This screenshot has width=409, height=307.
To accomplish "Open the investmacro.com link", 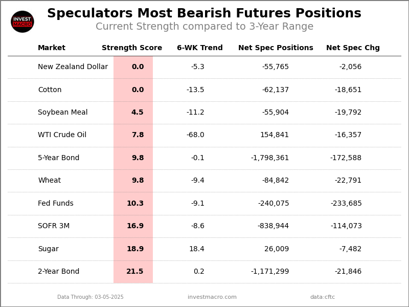I will click(x=212, y=297).
